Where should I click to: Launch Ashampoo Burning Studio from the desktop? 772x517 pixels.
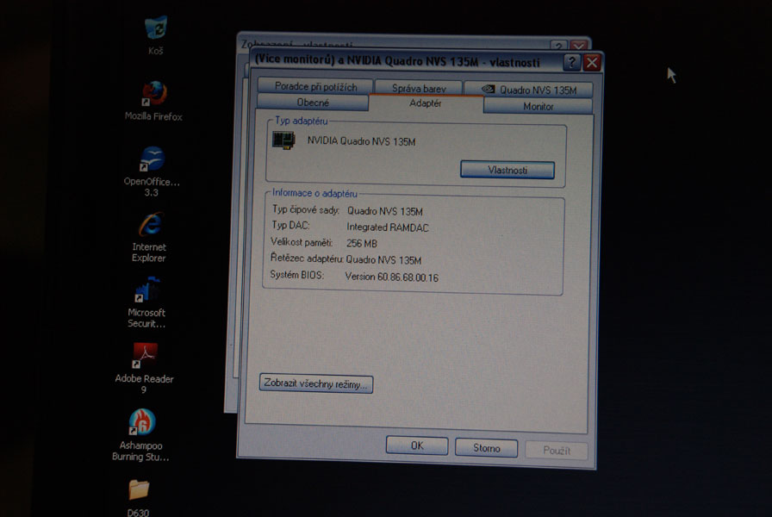point(142,422)
